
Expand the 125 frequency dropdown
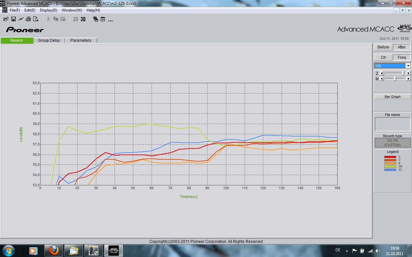pyautogui.click(x=408, y=66)
